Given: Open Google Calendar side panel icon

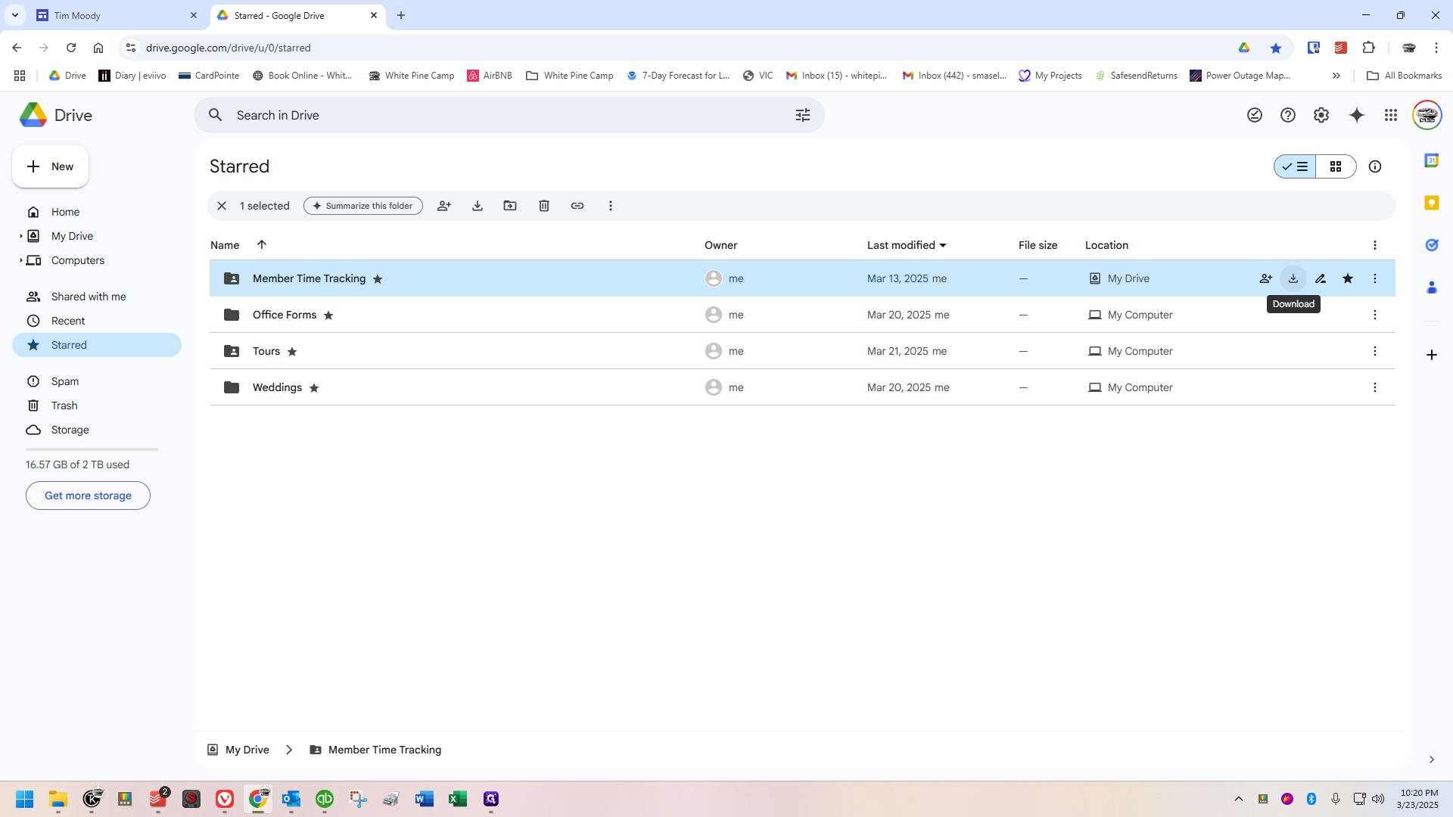Looking at the screenshot, I should coord(1431,160).
